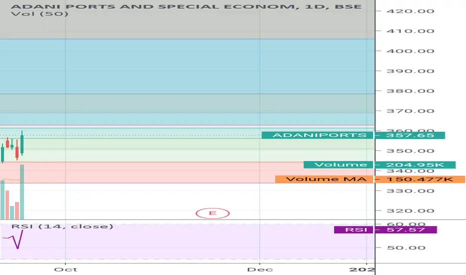Image resolution: width=466 pixels, height=275 pixels.
Task: Click the 410.00 price axis label
Action: (x=410, y=31)
